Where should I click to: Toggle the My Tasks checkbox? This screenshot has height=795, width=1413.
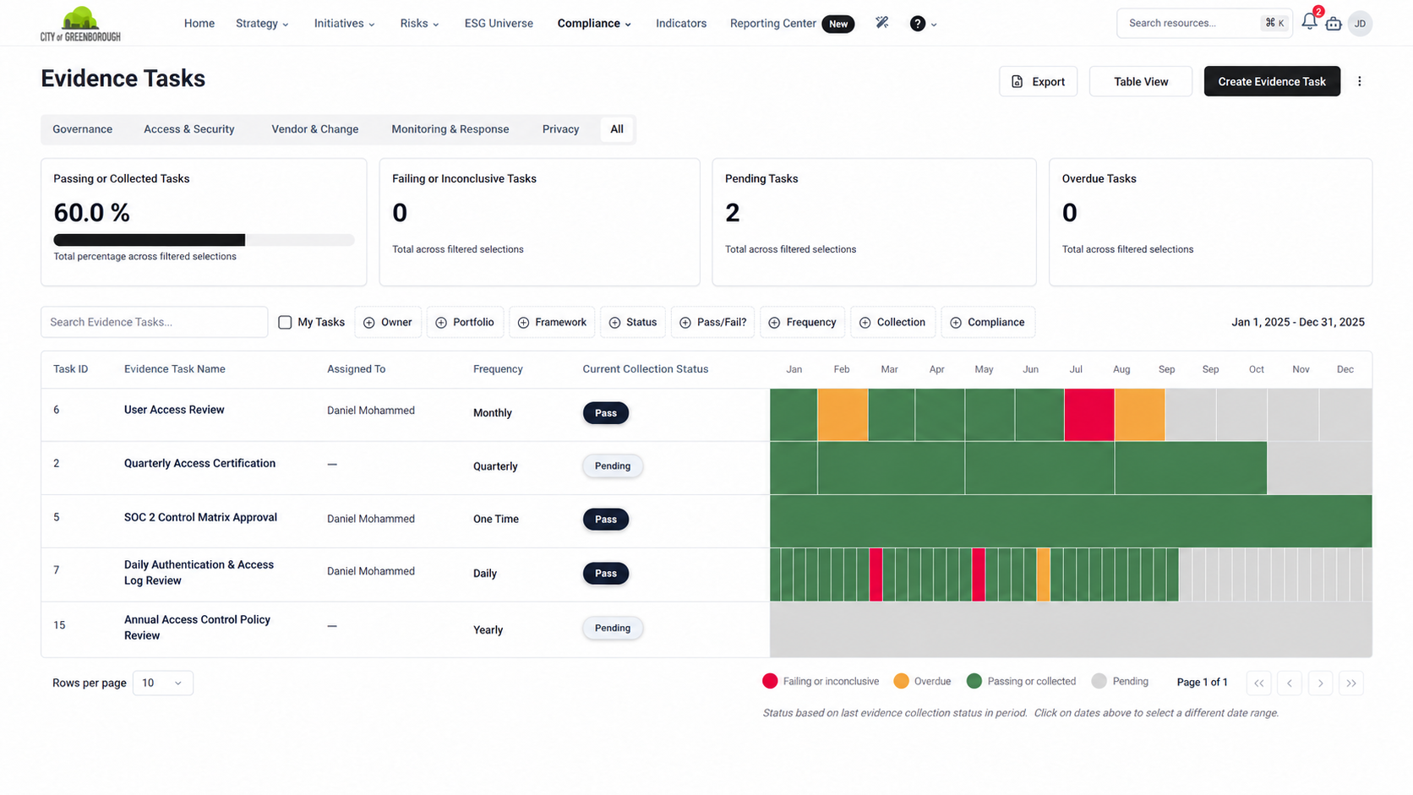point(285,322)
